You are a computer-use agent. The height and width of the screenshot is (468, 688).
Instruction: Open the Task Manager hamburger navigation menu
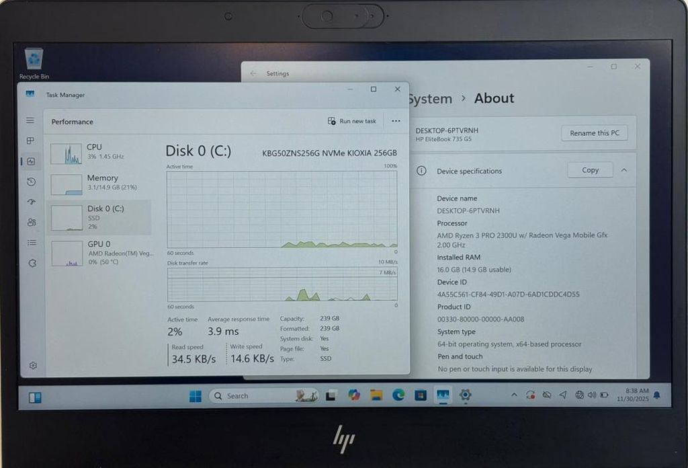[x=30, y=120]
